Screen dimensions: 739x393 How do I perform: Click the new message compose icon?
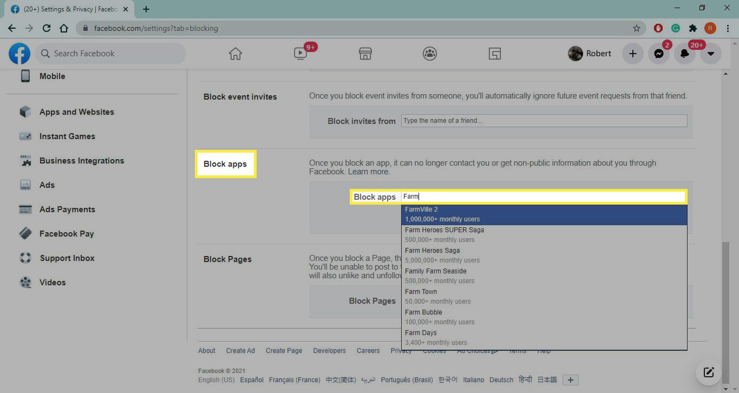709,372
